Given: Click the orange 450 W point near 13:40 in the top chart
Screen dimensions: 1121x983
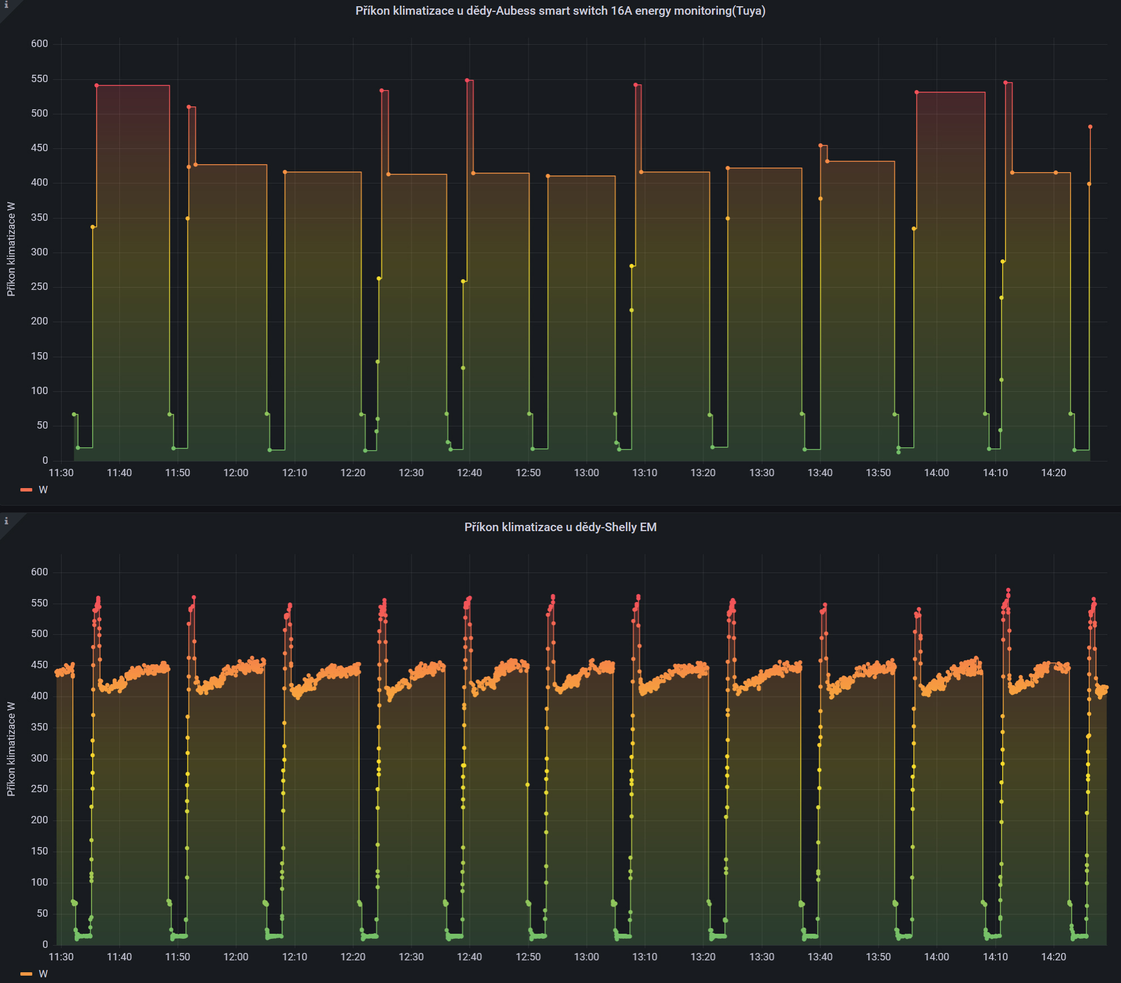Looking at the screenshot, I should tap(821, 146).
